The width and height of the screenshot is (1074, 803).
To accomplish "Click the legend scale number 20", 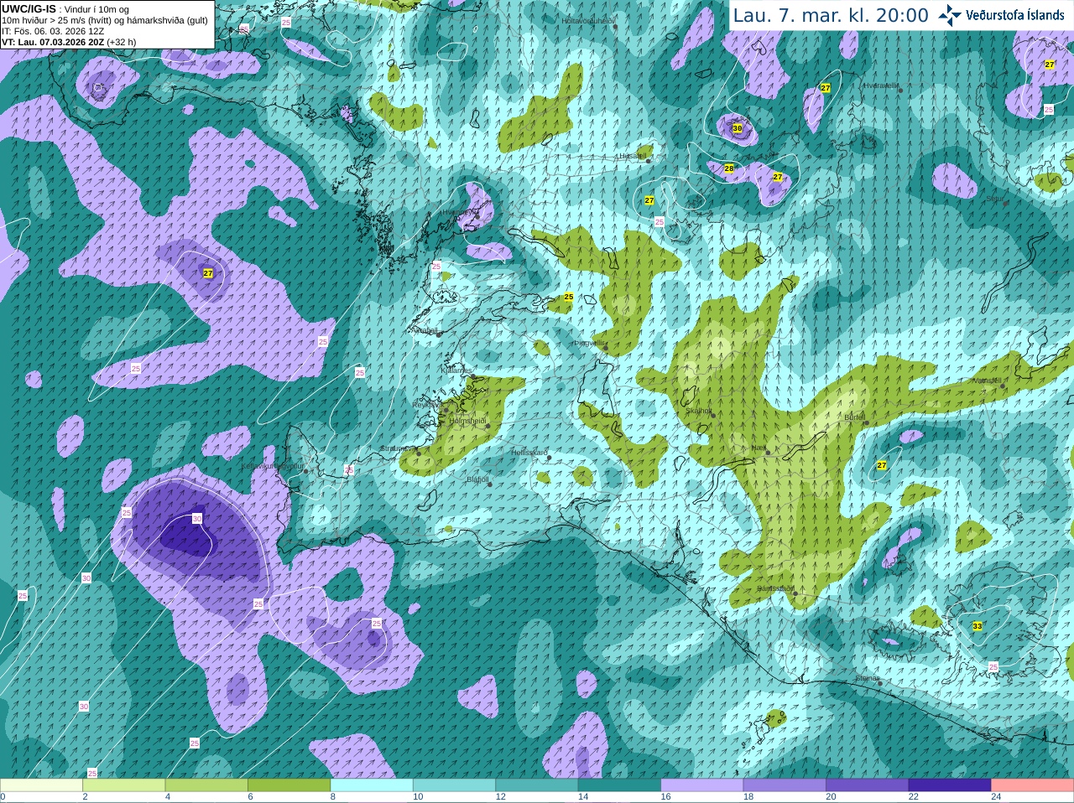I will (831, 797).
